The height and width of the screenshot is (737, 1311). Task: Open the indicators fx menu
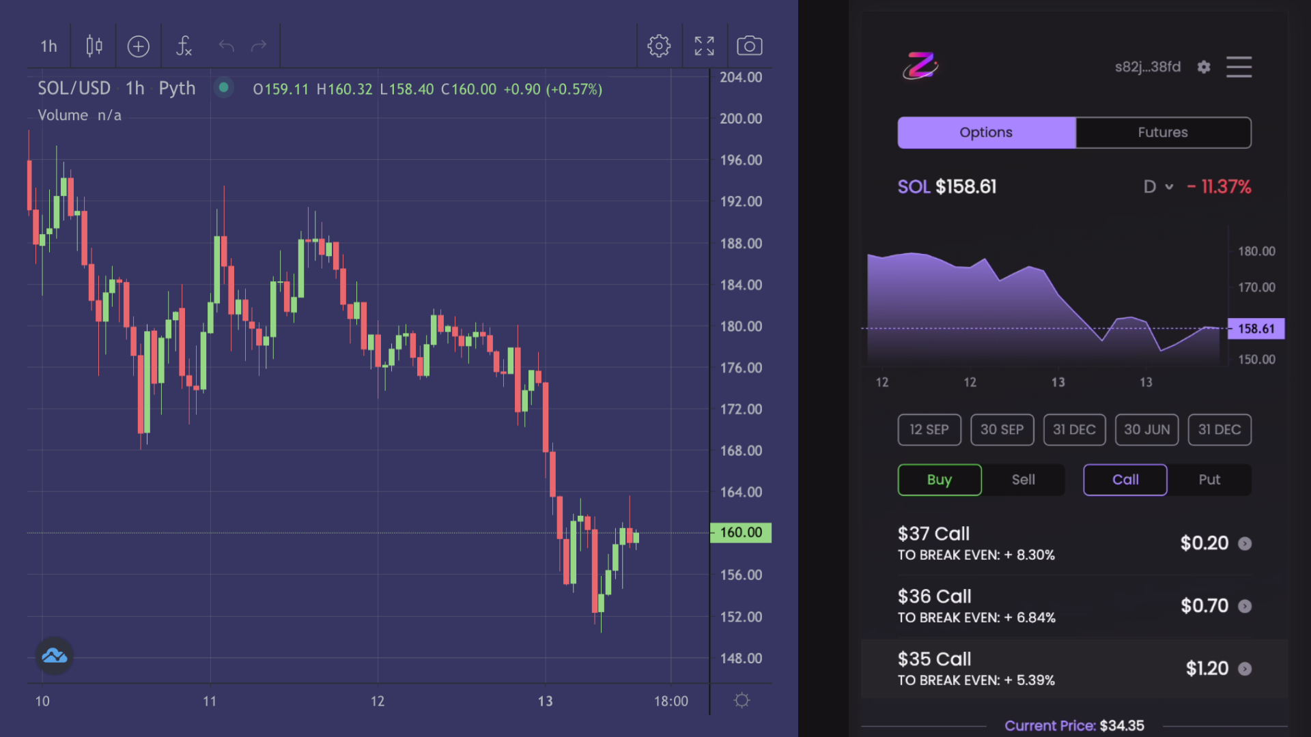184,46
